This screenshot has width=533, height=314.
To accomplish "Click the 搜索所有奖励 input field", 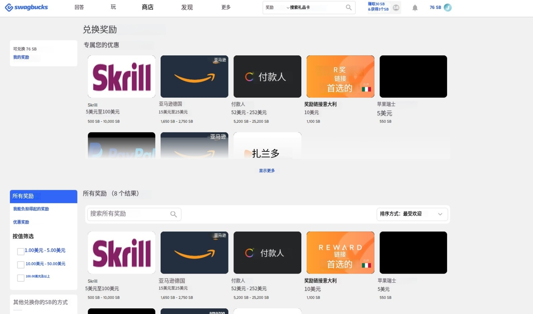I will (x=128, y=214).
